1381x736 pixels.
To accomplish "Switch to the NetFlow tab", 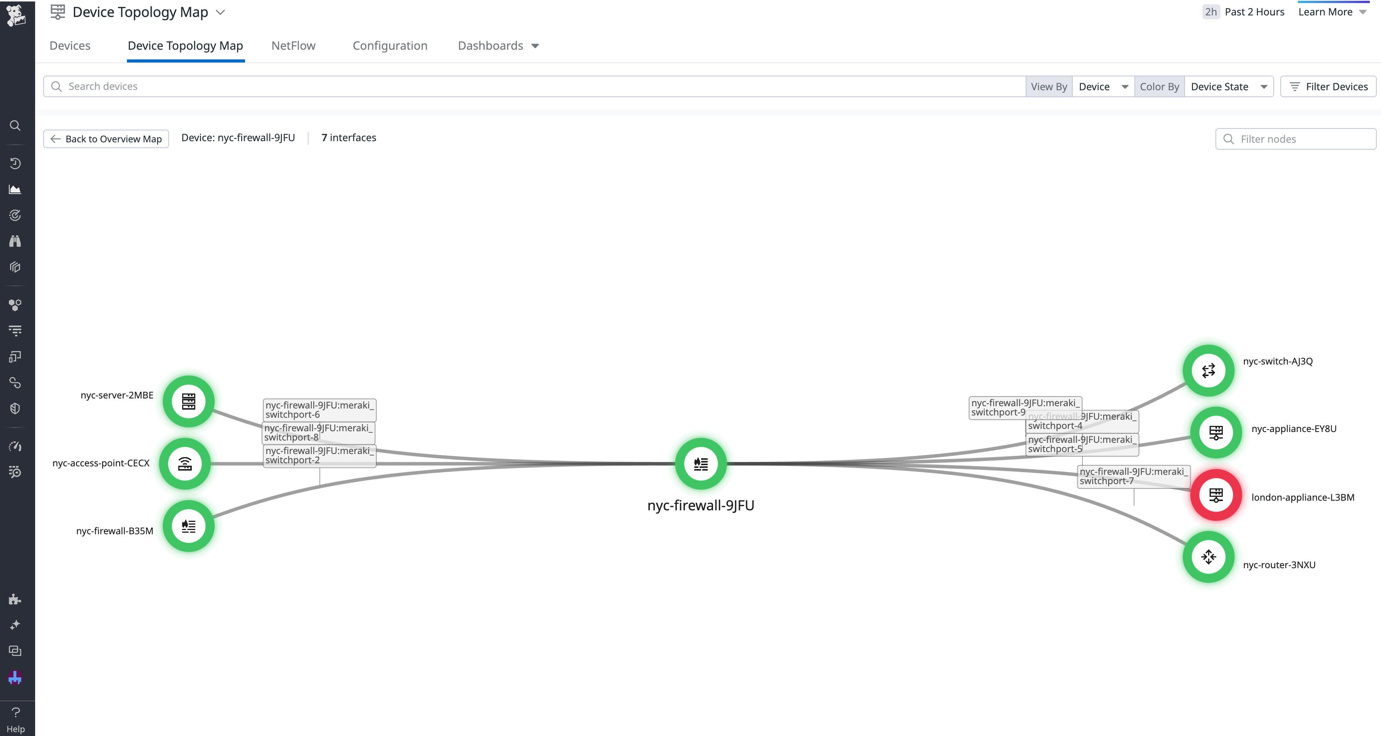I will pyautogui.click(x=293, y=46).
